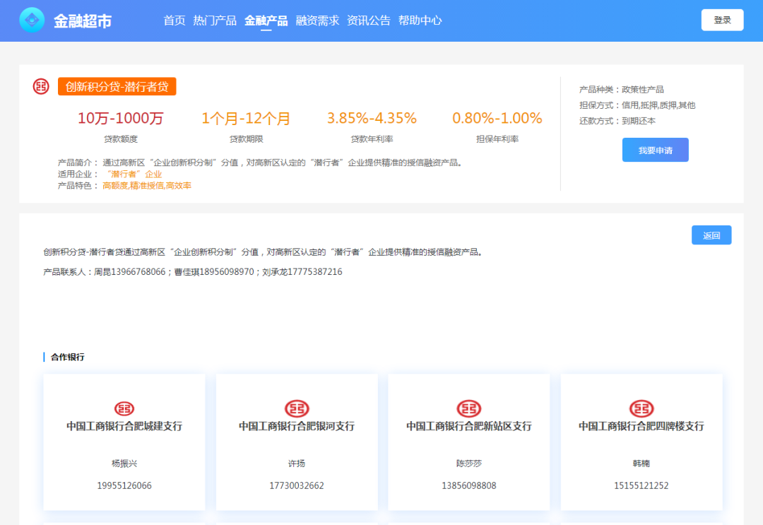The width and height of the screenshot is (763, 525).
Task: Click the 我要申请 apply button
Action: tap(655, 150)
